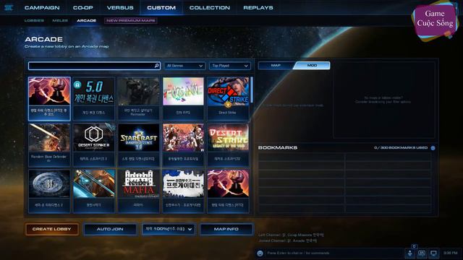Viewport: 463px width, 260px height.
Task: Click the search magnifier icon
Action: pos(156,66)
